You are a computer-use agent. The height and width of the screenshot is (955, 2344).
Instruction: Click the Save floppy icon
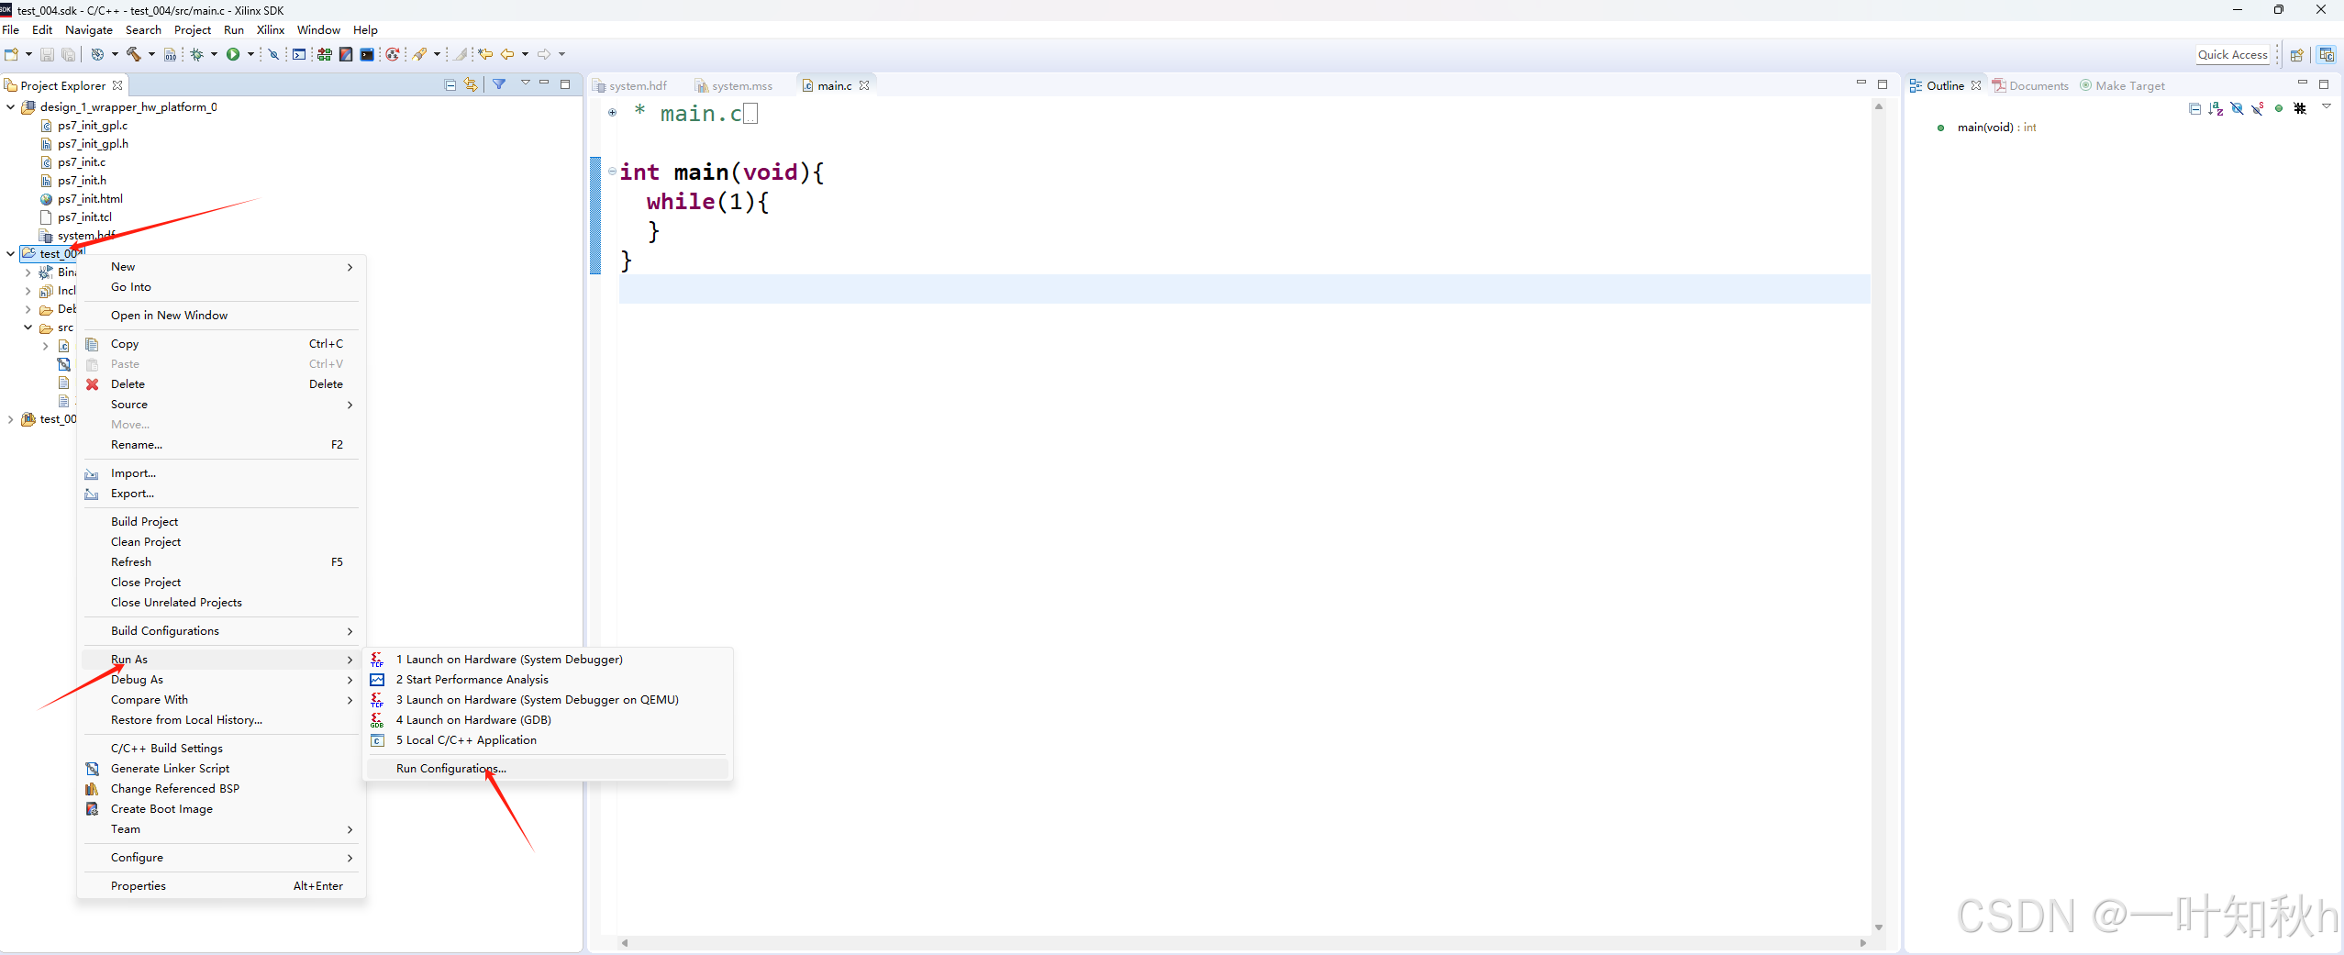[x=47, y=54]
